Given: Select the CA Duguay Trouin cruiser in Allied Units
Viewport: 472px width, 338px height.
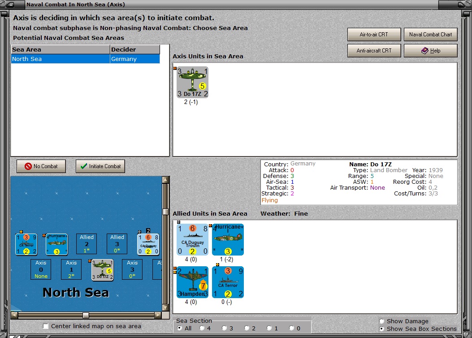Looking at the screenshot, I should (x=192, y=239).
